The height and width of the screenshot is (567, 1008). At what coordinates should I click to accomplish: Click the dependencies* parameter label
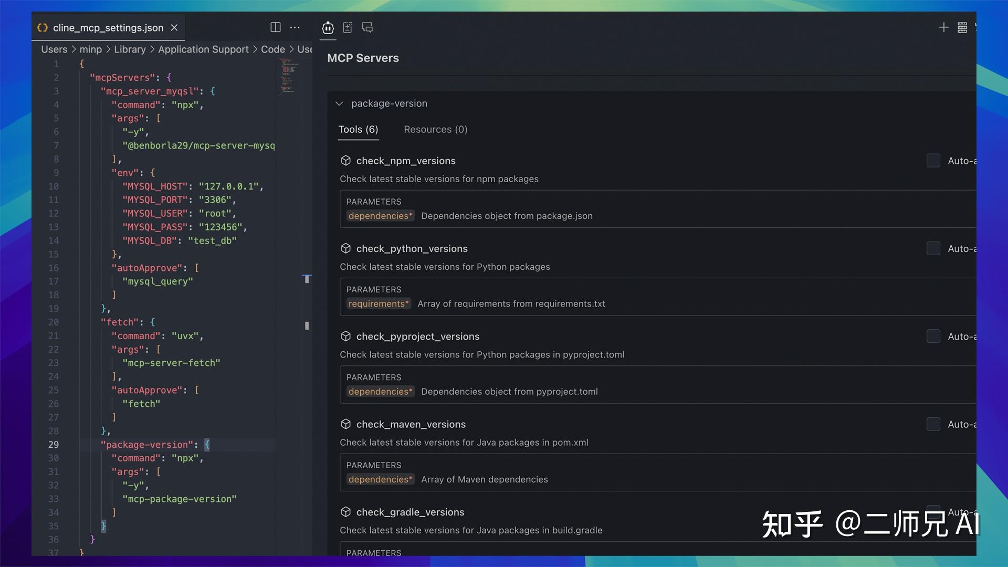(x=380, y=215)
